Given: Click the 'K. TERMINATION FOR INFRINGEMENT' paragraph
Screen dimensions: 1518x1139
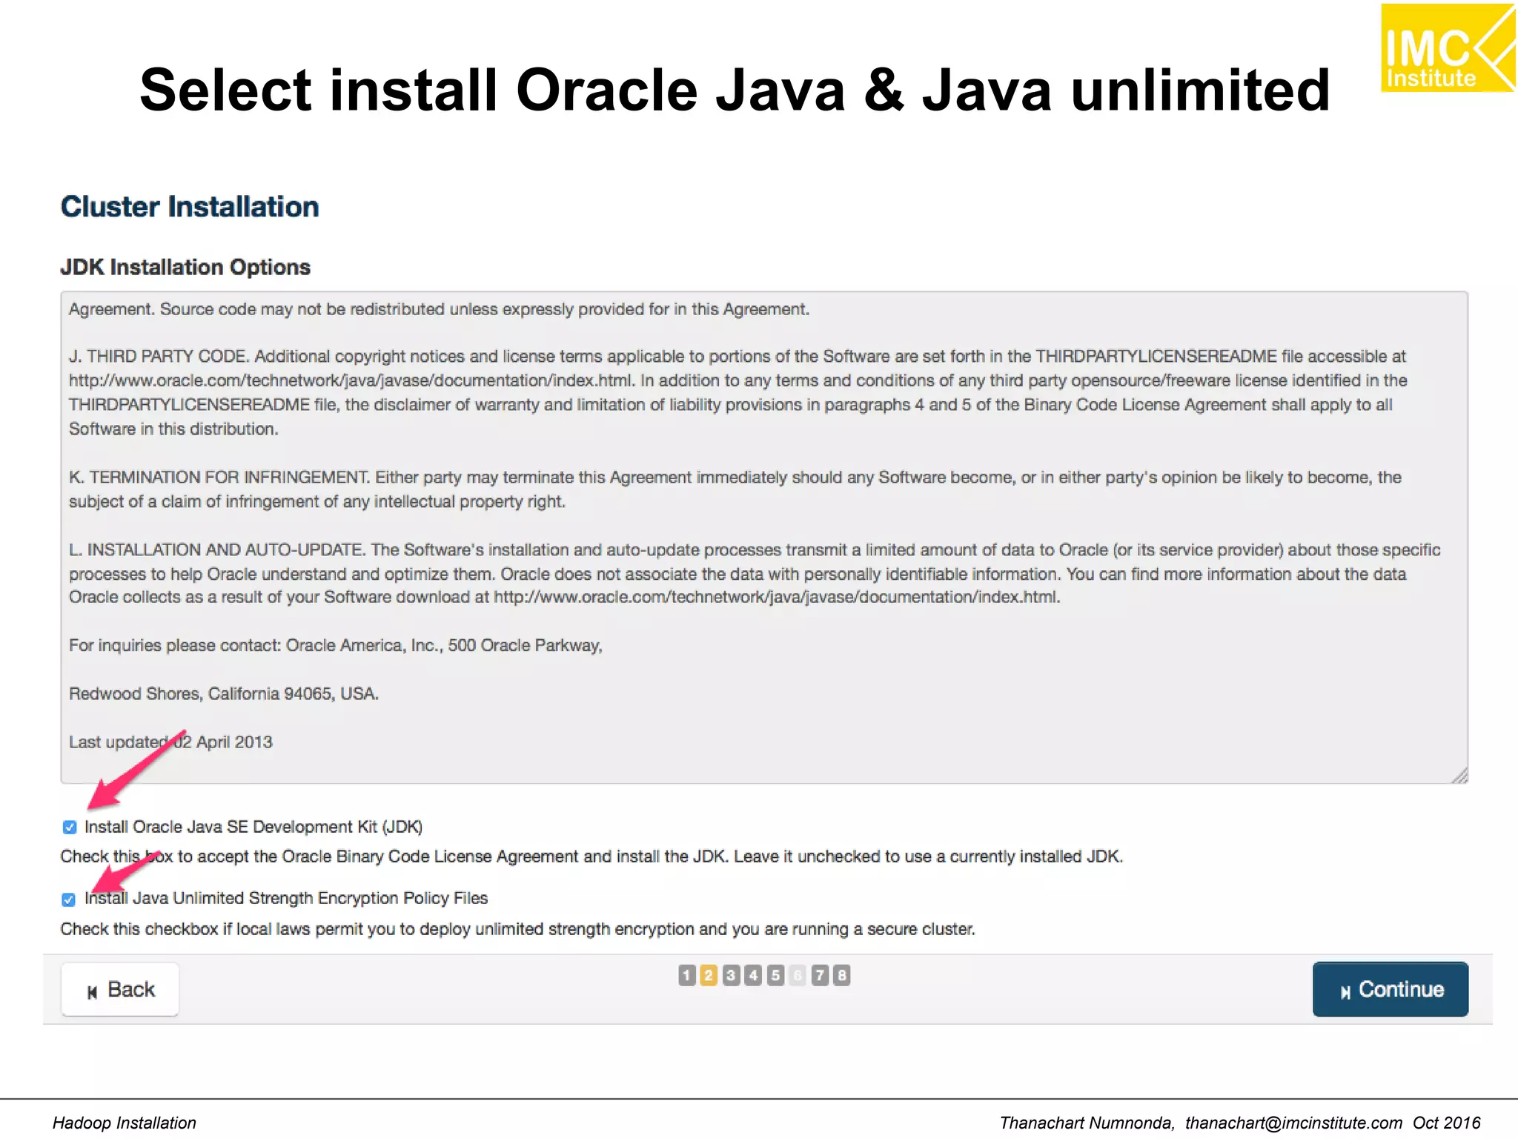Looking at the screenshot, I should [735, 489].
